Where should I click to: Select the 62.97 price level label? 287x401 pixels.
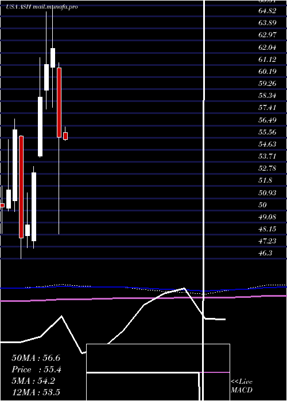click(x=267, y=35)
